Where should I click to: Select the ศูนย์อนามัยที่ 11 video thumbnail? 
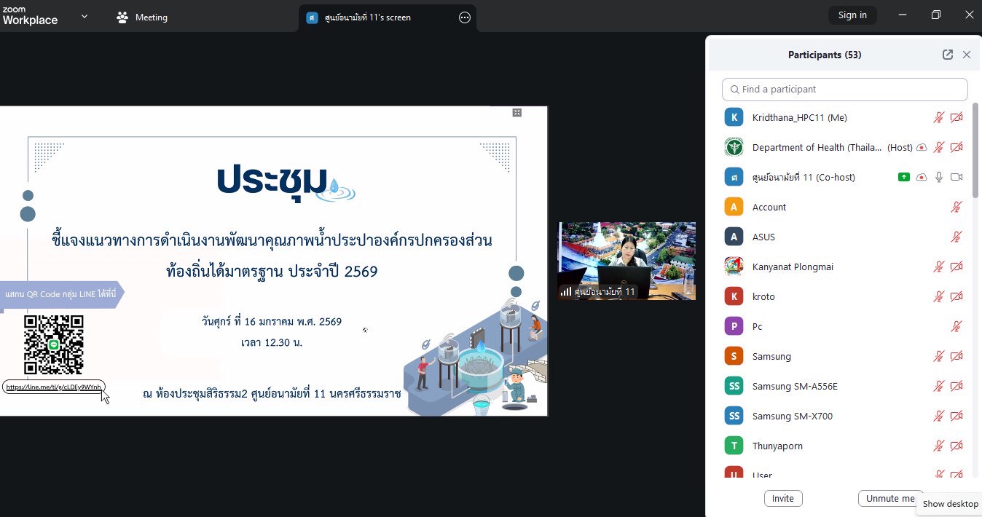pos(626,261)
